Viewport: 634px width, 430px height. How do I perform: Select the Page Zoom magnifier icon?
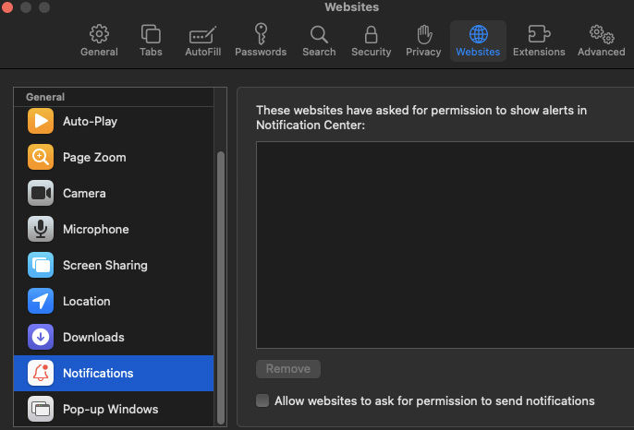[41, 157]
